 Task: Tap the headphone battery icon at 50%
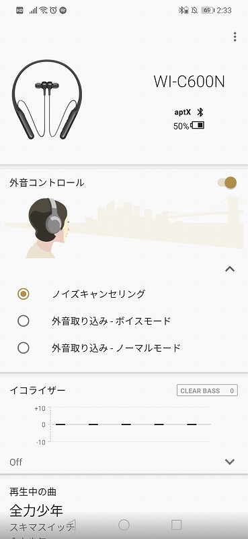pyautogui.click(x=197, y=125)
